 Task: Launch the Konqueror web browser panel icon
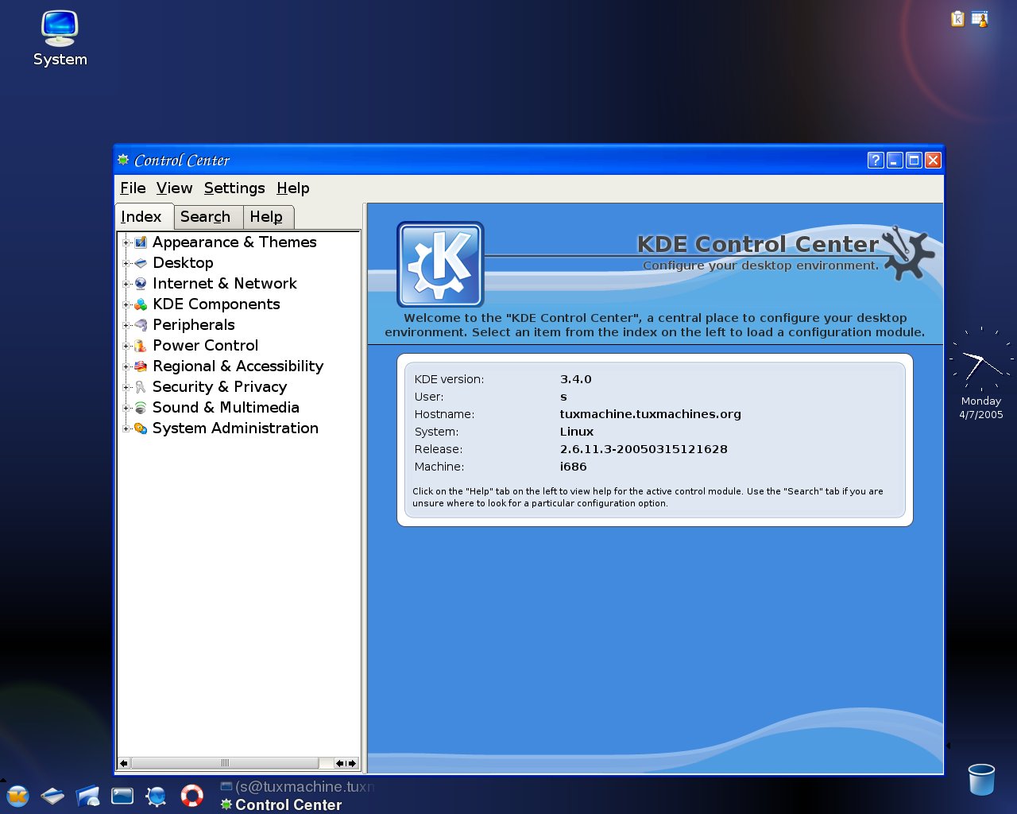click(157, 796)
